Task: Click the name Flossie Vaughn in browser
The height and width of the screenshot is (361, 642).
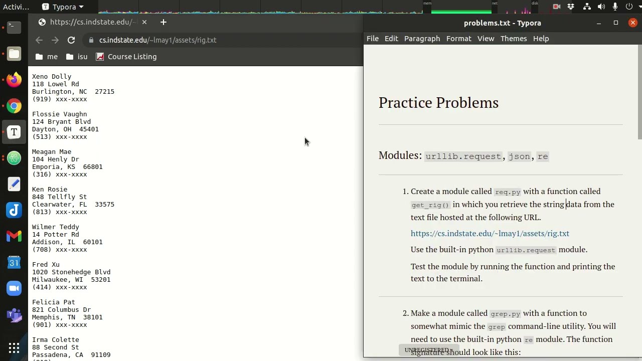Action: coord(60,114)
